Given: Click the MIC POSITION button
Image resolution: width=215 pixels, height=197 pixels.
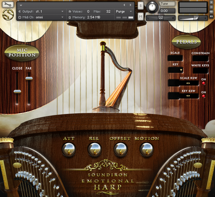Looking at the screenshot, I should tap(22, 53).
